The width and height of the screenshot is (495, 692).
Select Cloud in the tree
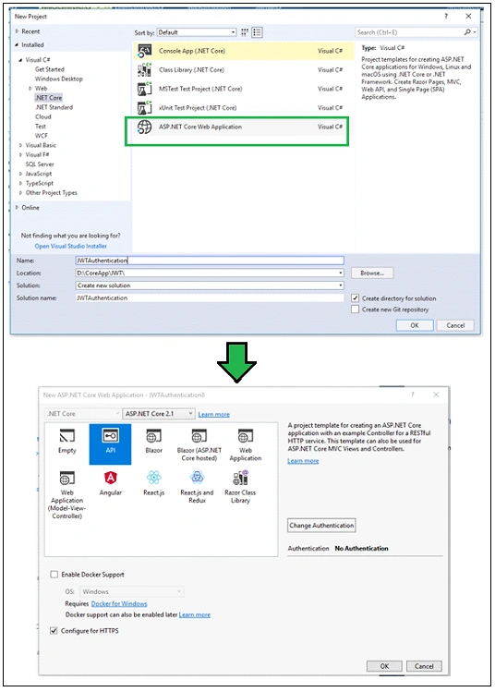pos(43,117)
